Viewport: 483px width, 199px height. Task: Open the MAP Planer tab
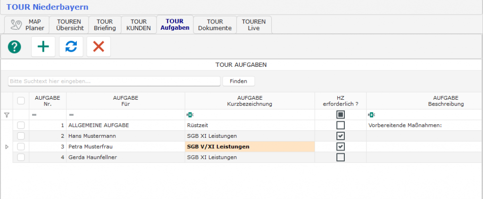[x=27, y=24]
